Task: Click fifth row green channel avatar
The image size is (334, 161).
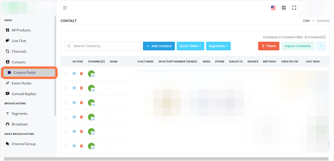Action: click(x=92, y=132)
